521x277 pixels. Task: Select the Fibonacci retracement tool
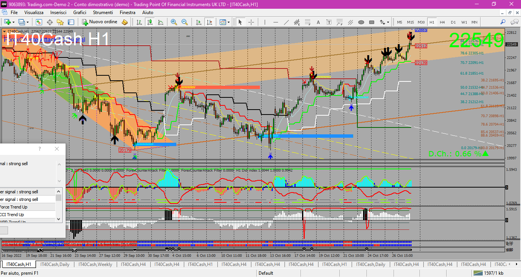point(308,22)
